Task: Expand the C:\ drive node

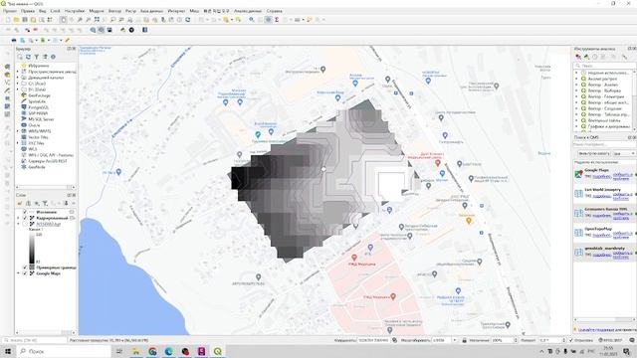Action: pos(18,84)
